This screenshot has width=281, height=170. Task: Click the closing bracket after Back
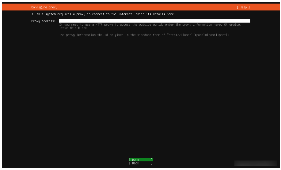[152, 163]
